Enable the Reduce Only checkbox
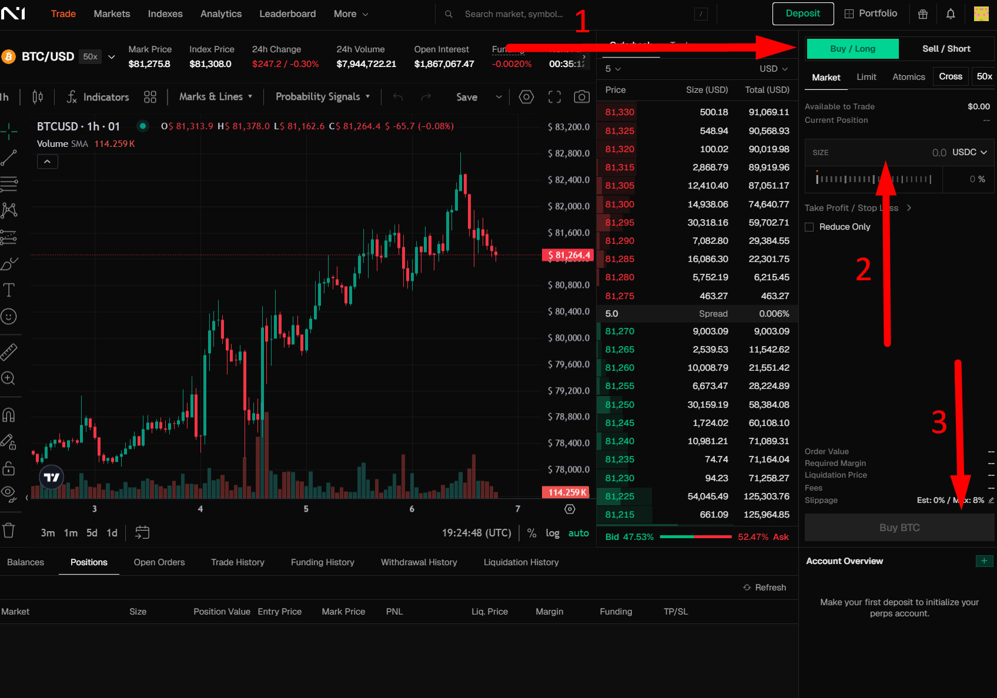Viewport: 997px width, 698px height. click(809, 227)
